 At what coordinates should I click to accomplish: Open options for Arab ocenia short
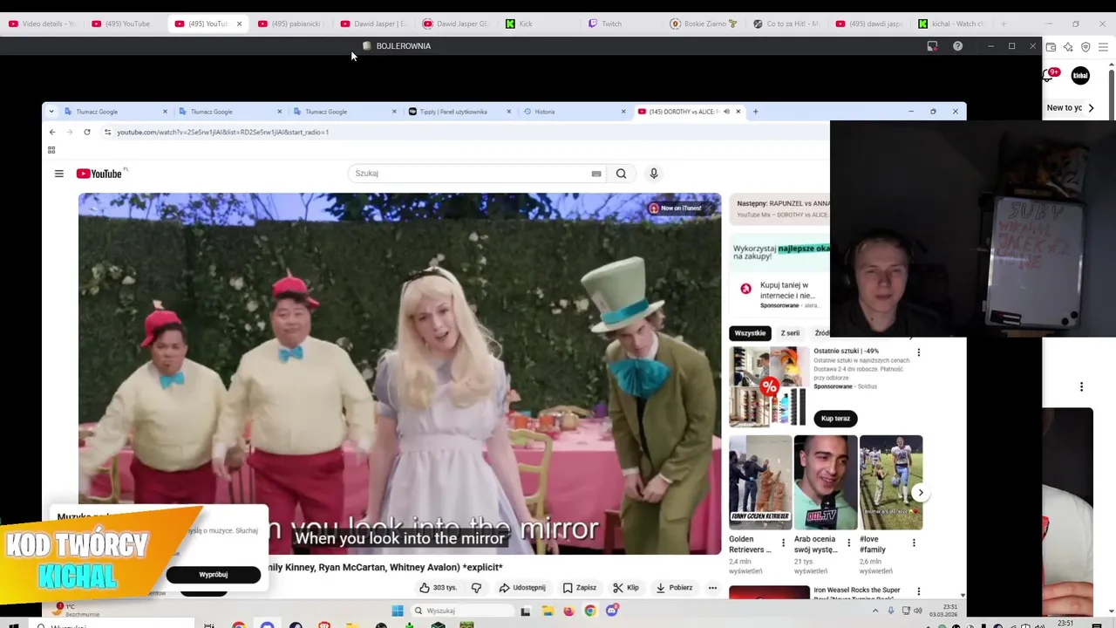pyautogui.click(x=848, y=543)
